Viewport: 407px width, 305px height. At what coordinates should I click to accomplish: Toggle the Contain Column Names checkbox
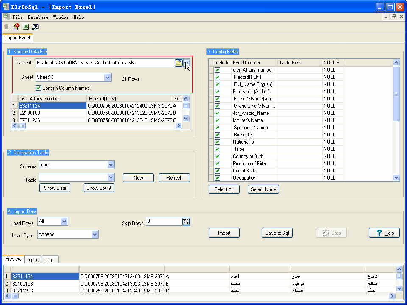pos(39,88)
